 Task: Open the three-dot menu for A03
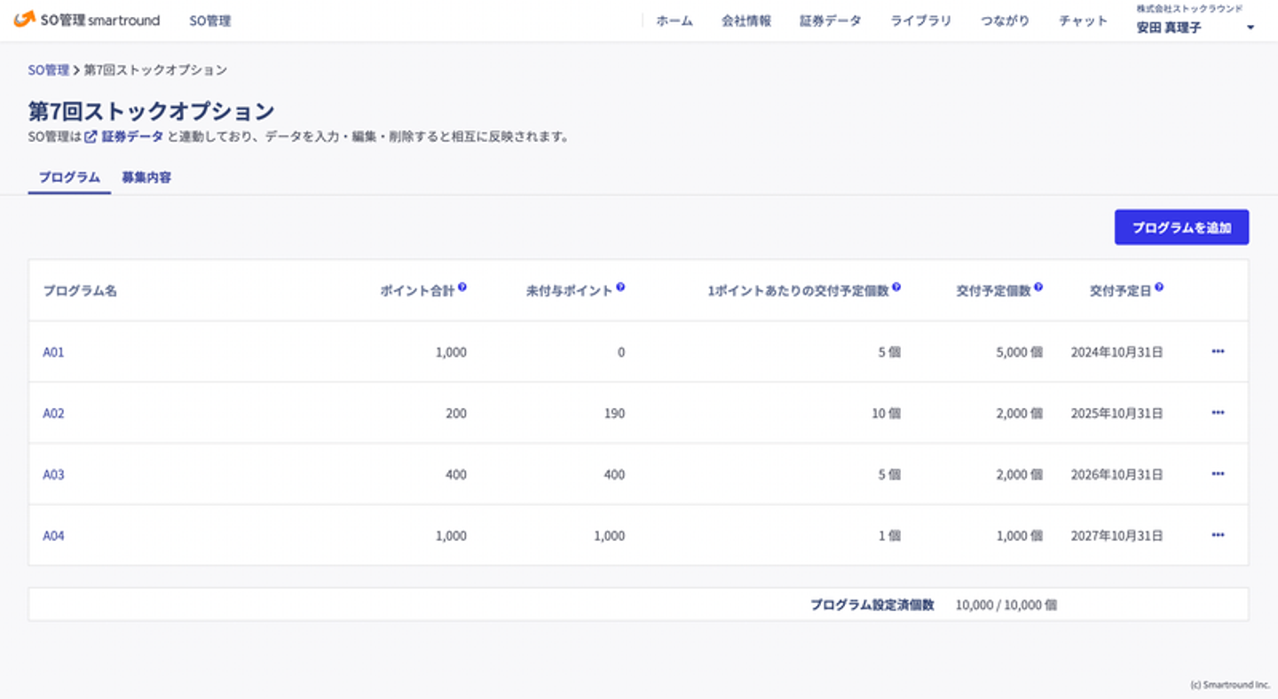tap(1218, 474)
